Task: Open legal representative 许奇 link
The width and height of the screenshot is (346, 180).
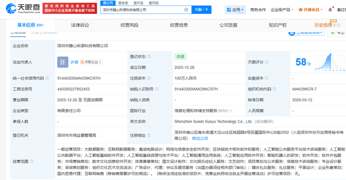Action: click(x=74, y=62)
